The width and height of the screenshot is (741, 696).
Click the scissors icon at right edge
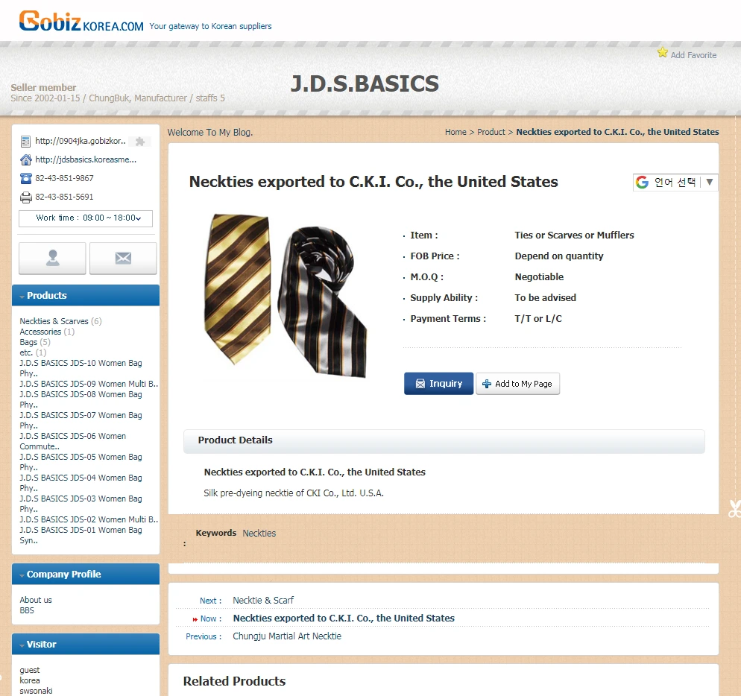pos(734,509)
